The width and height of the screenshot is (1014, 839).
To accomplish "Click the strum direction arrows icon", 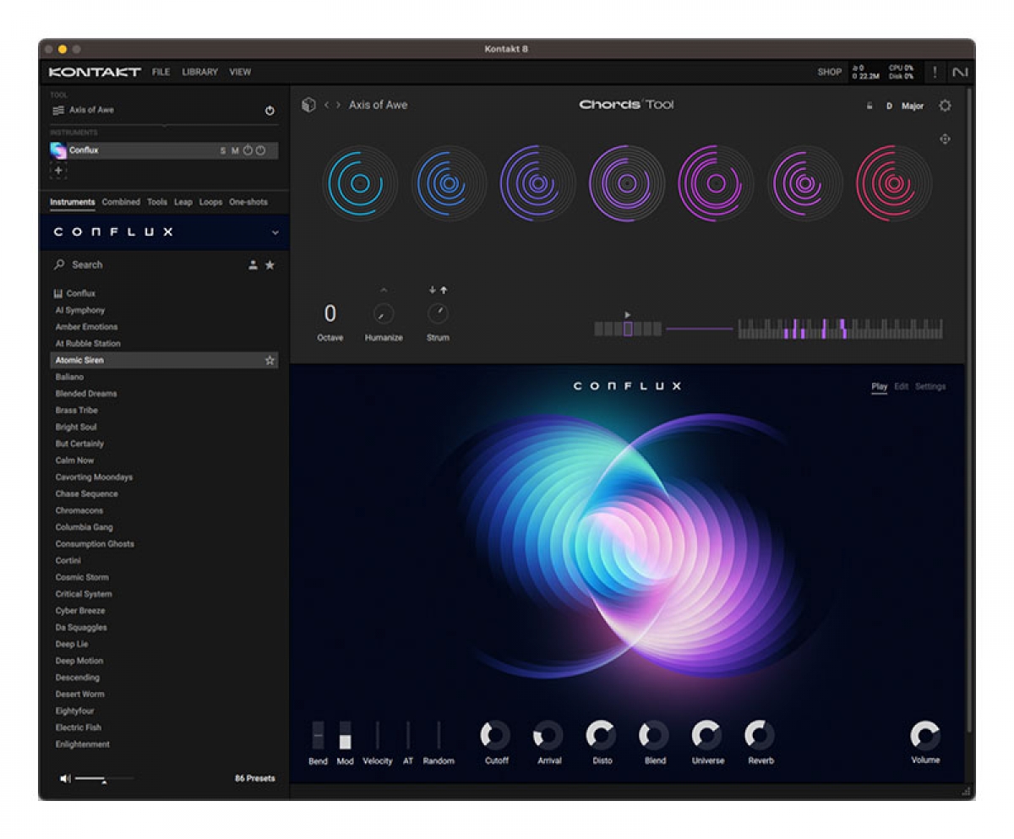I will coord(438,290).
